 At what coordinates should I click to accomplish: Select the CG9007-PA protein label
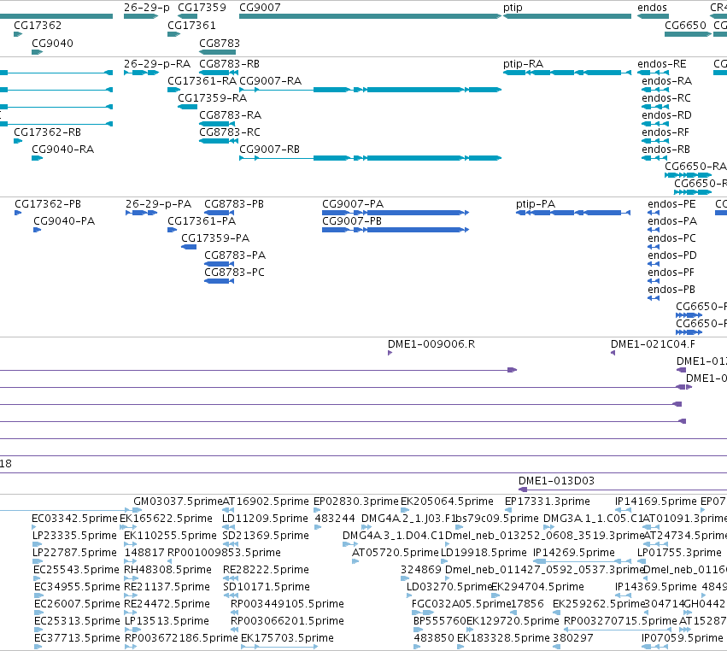point(353,204)
